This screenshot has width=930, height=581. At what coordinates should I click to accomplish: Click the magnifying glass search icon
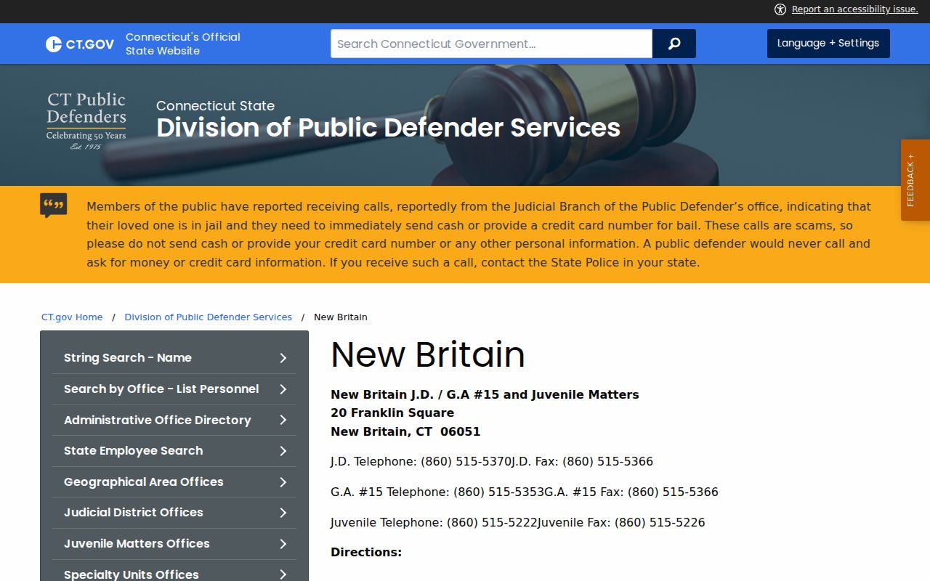coord(674,44)
